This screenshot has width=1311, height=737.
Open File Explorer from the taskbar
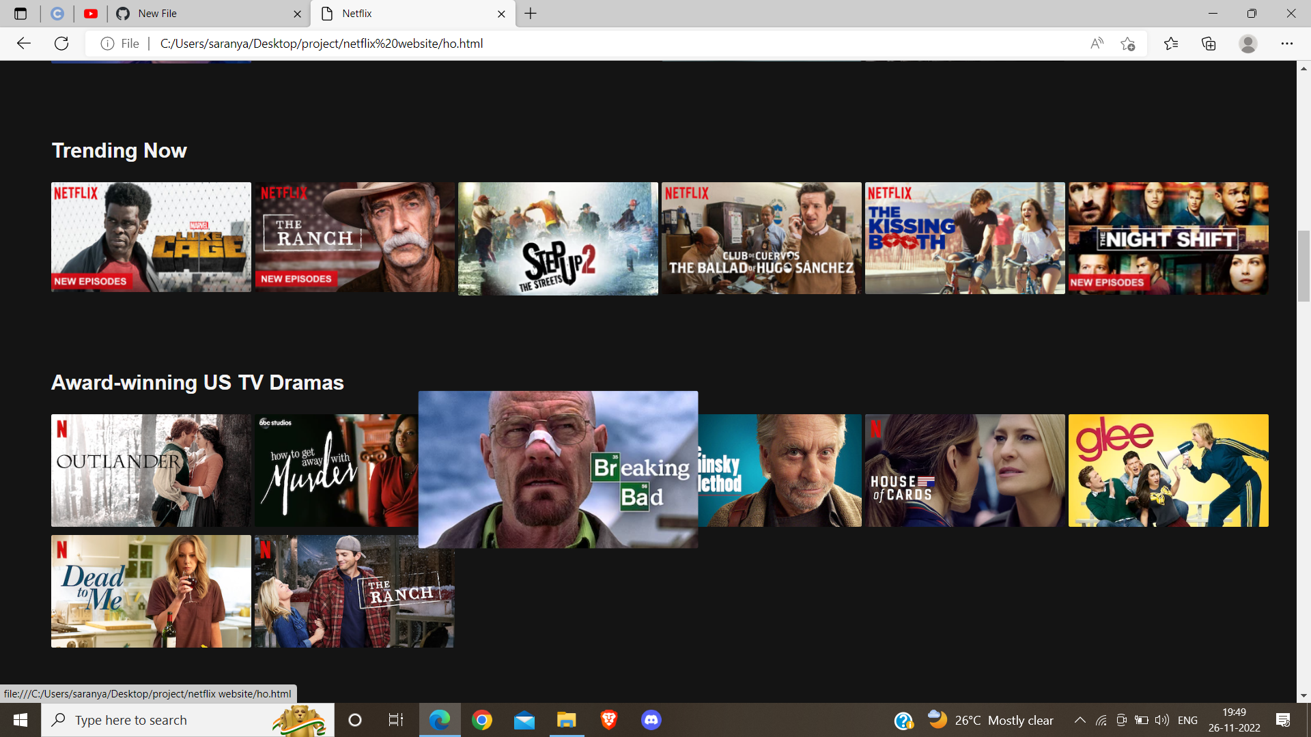coord(567,719)
